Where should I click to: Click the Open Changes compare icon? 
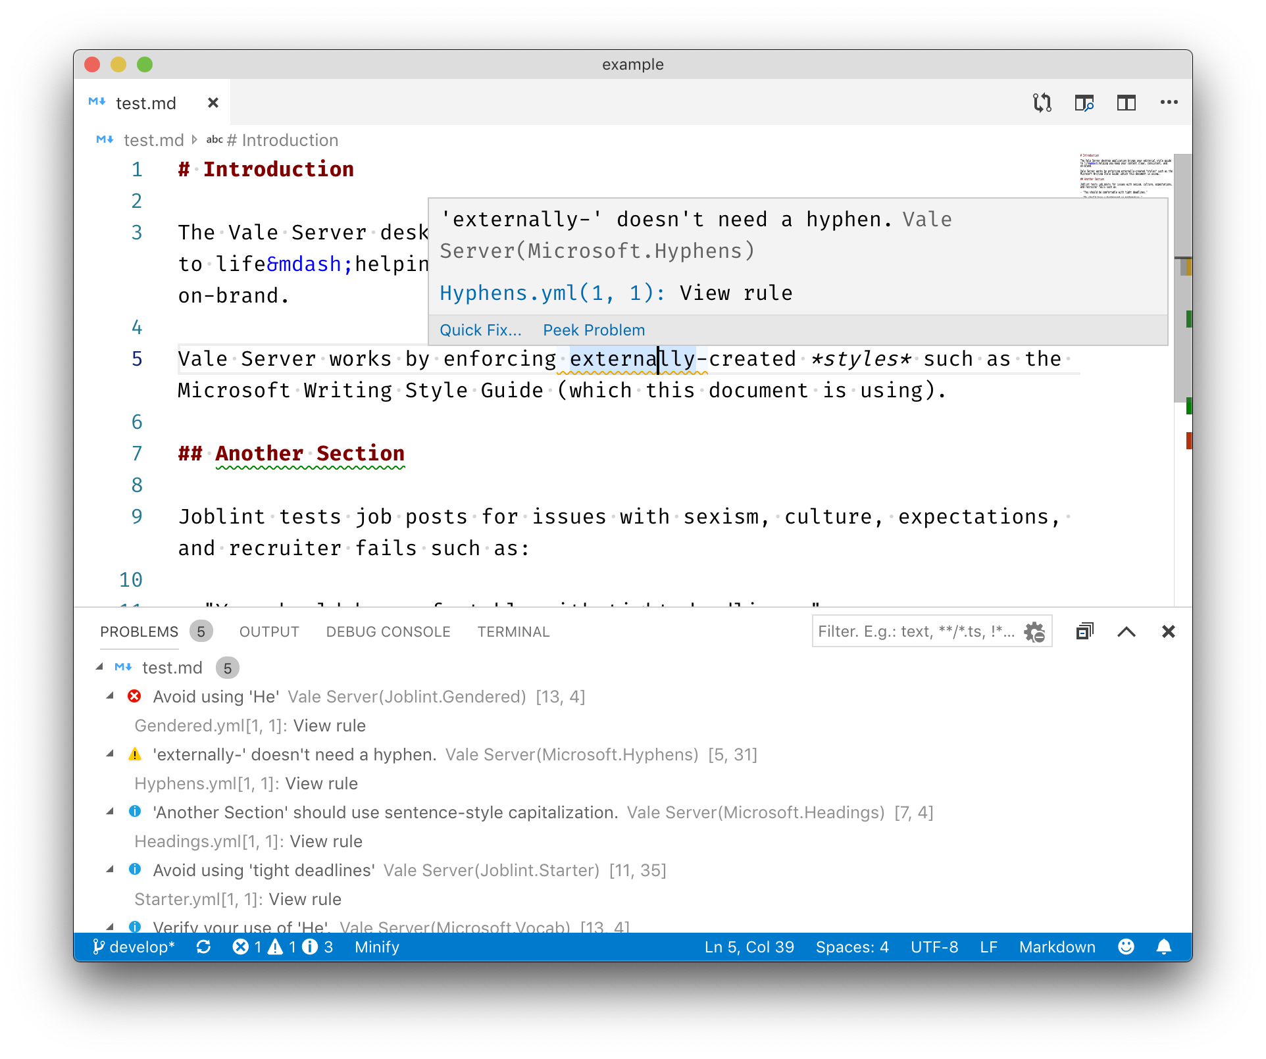coord(1042,103)
